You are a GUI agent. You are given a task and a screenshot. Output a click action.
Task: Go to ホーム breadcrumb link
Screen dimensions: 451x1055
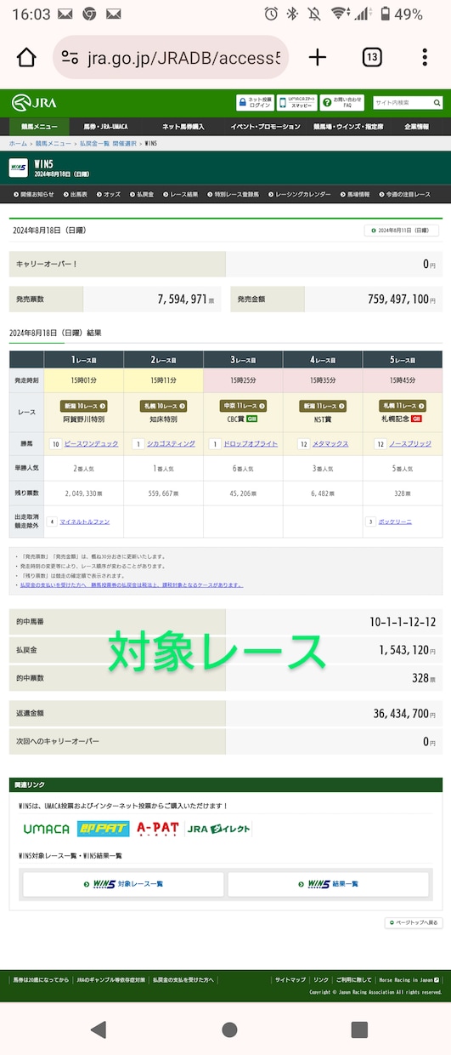pos(18,144)
